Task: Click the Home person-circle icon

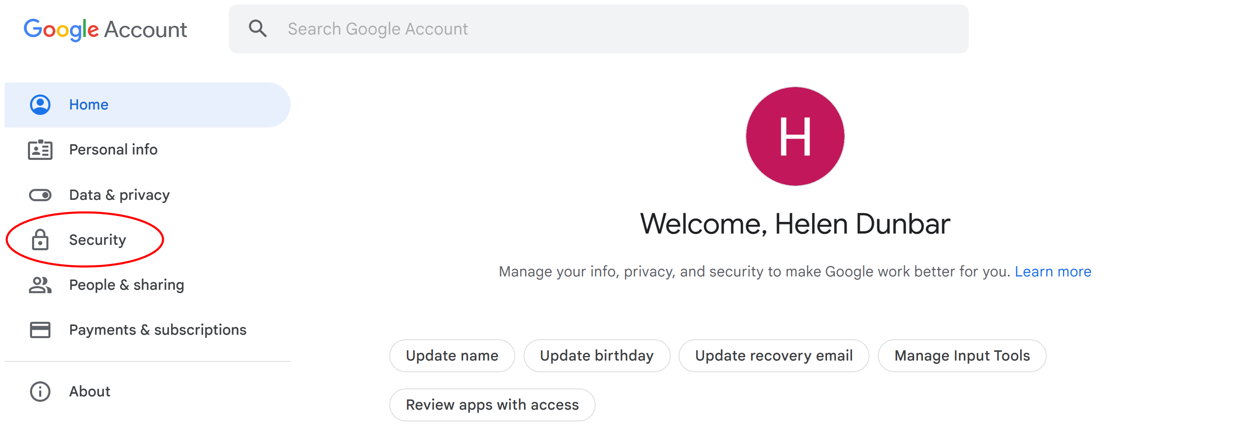Action: 40,105
